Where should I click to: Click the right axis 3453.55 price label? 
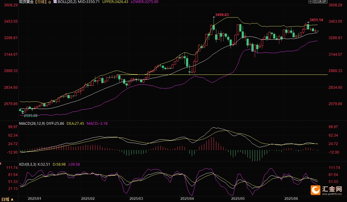coord(336,22)
